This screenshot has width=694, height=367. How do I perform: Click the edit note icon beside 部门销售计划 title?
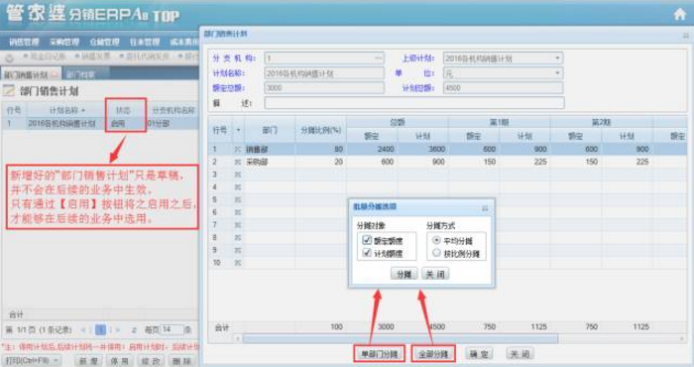pos(9,90)
